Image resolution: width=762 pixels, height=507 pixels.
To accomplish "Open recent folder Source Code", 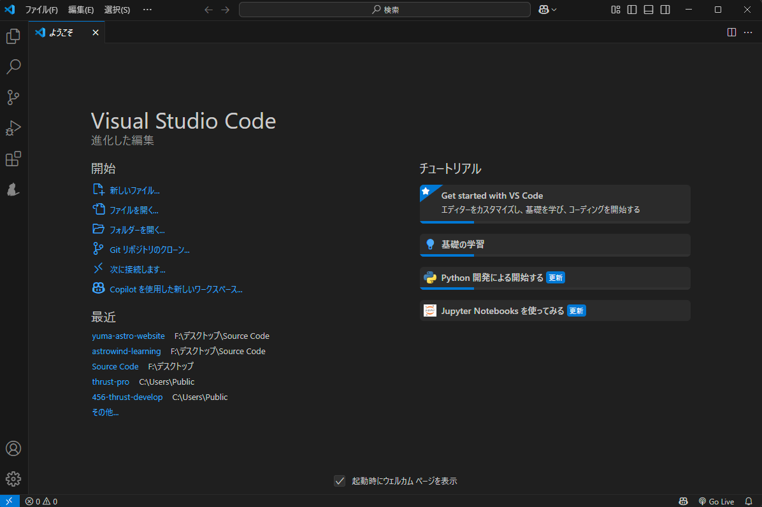I will pyautogui.click(x=115, y=367).
